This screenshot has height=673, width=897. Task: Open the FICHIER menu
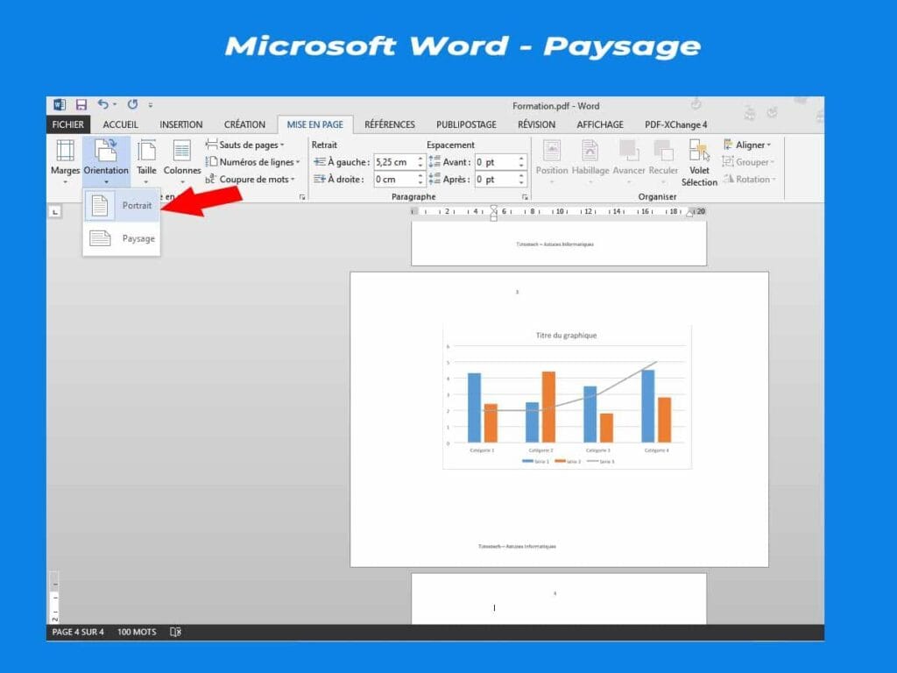pyautogui.click(x=68, y=124)
